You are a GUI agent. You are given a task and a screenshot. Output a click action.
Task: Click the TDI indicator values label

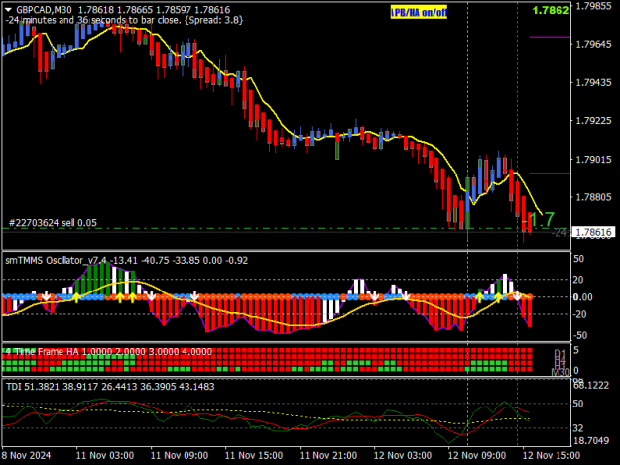point(110,386)
